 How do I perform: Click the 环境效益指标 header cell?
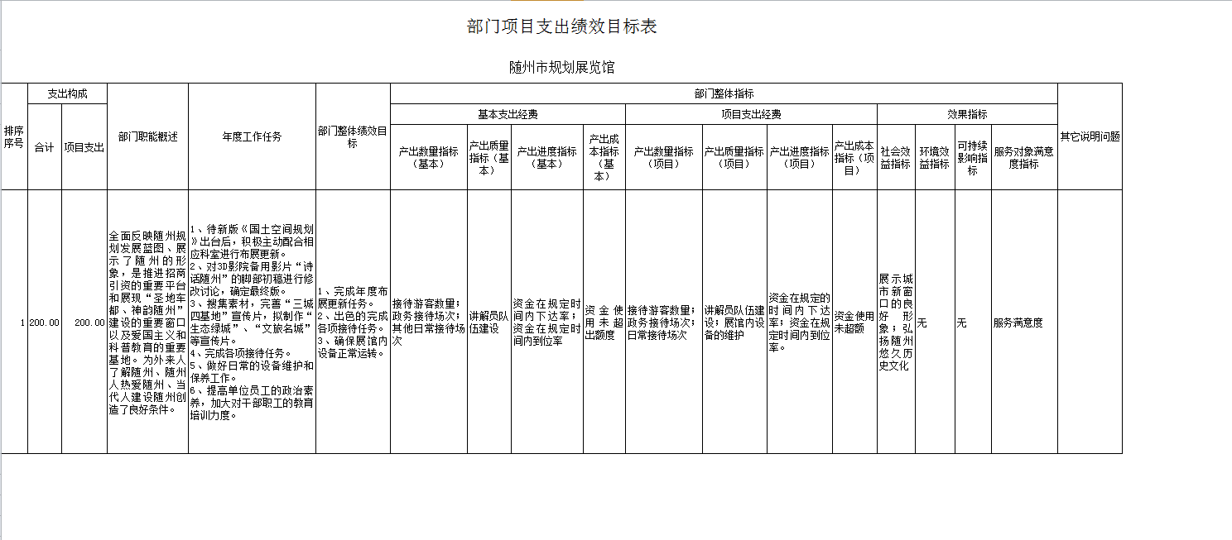pos(935,157)
